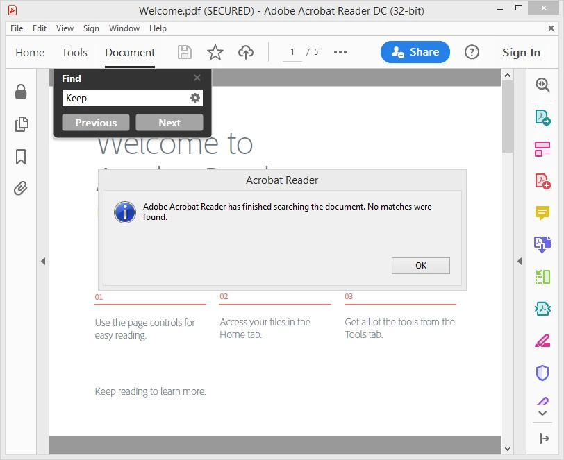The width and height of the screenshot is (564, 460).
Task: Open the teal Compress PDF tool icon
Action: pyautogui.click(x=542, y=308)
